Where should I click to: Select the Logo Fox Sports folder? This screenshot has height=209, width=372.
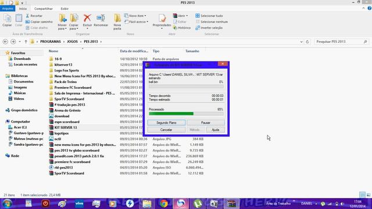(66, 70)
